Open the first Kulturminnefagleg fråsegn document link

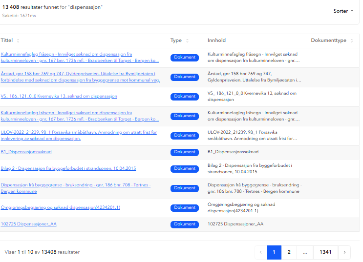click(80, 58)
